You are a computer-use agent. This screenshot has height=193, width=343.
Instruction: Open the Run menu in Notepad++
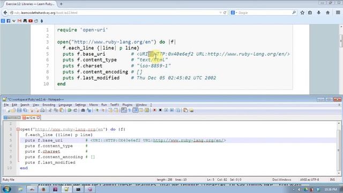pos(104,105)
